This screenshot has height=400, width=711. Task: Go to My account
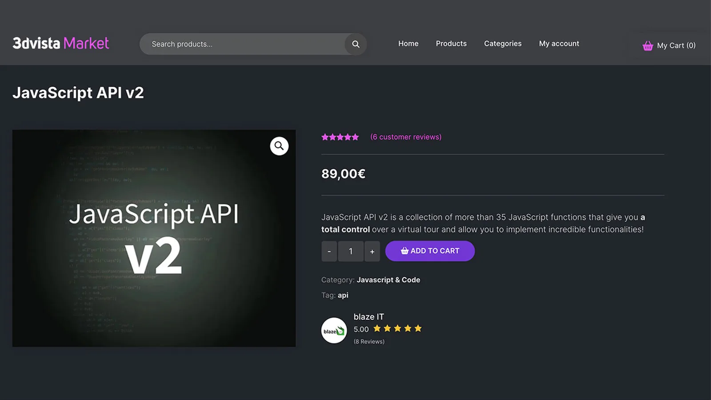coord(559,44)
